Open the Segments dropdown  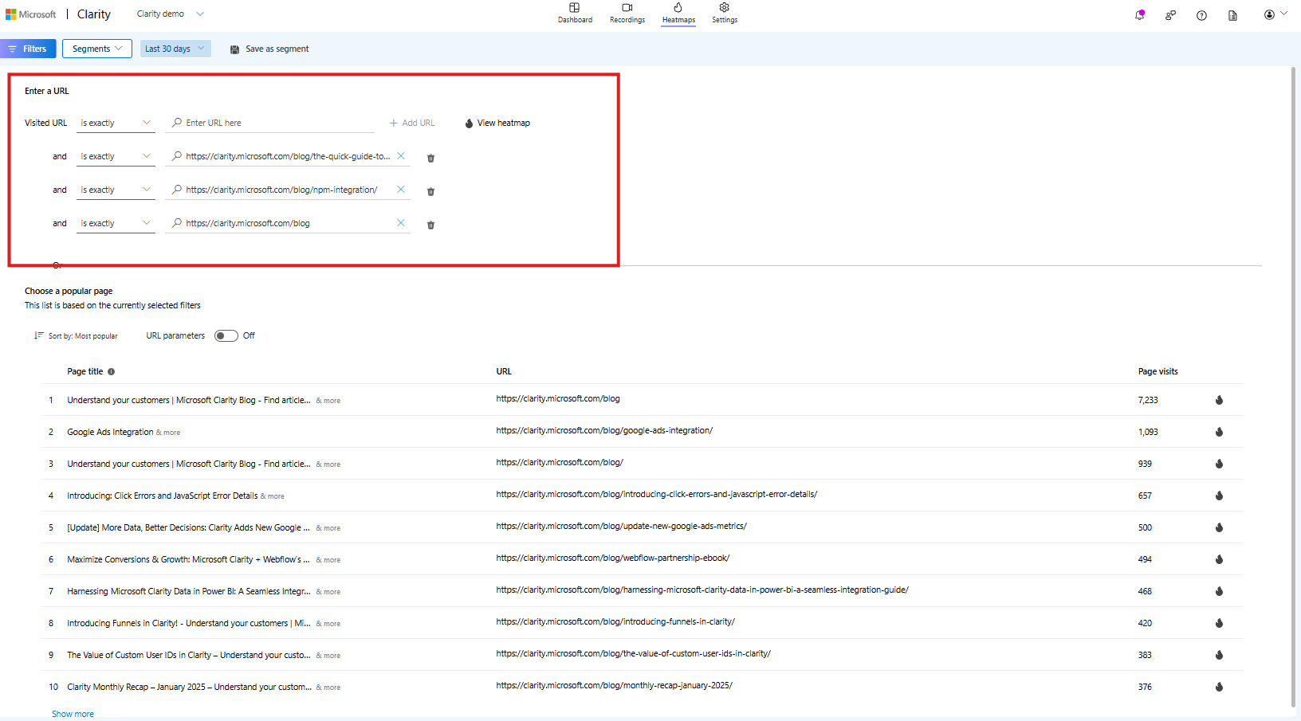97,49
